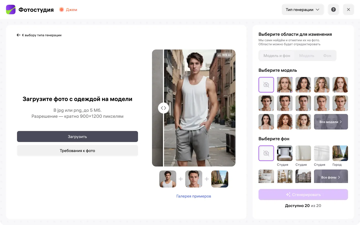
Task: Open the Тип генерации dropdown
Action: pos(302,9)
